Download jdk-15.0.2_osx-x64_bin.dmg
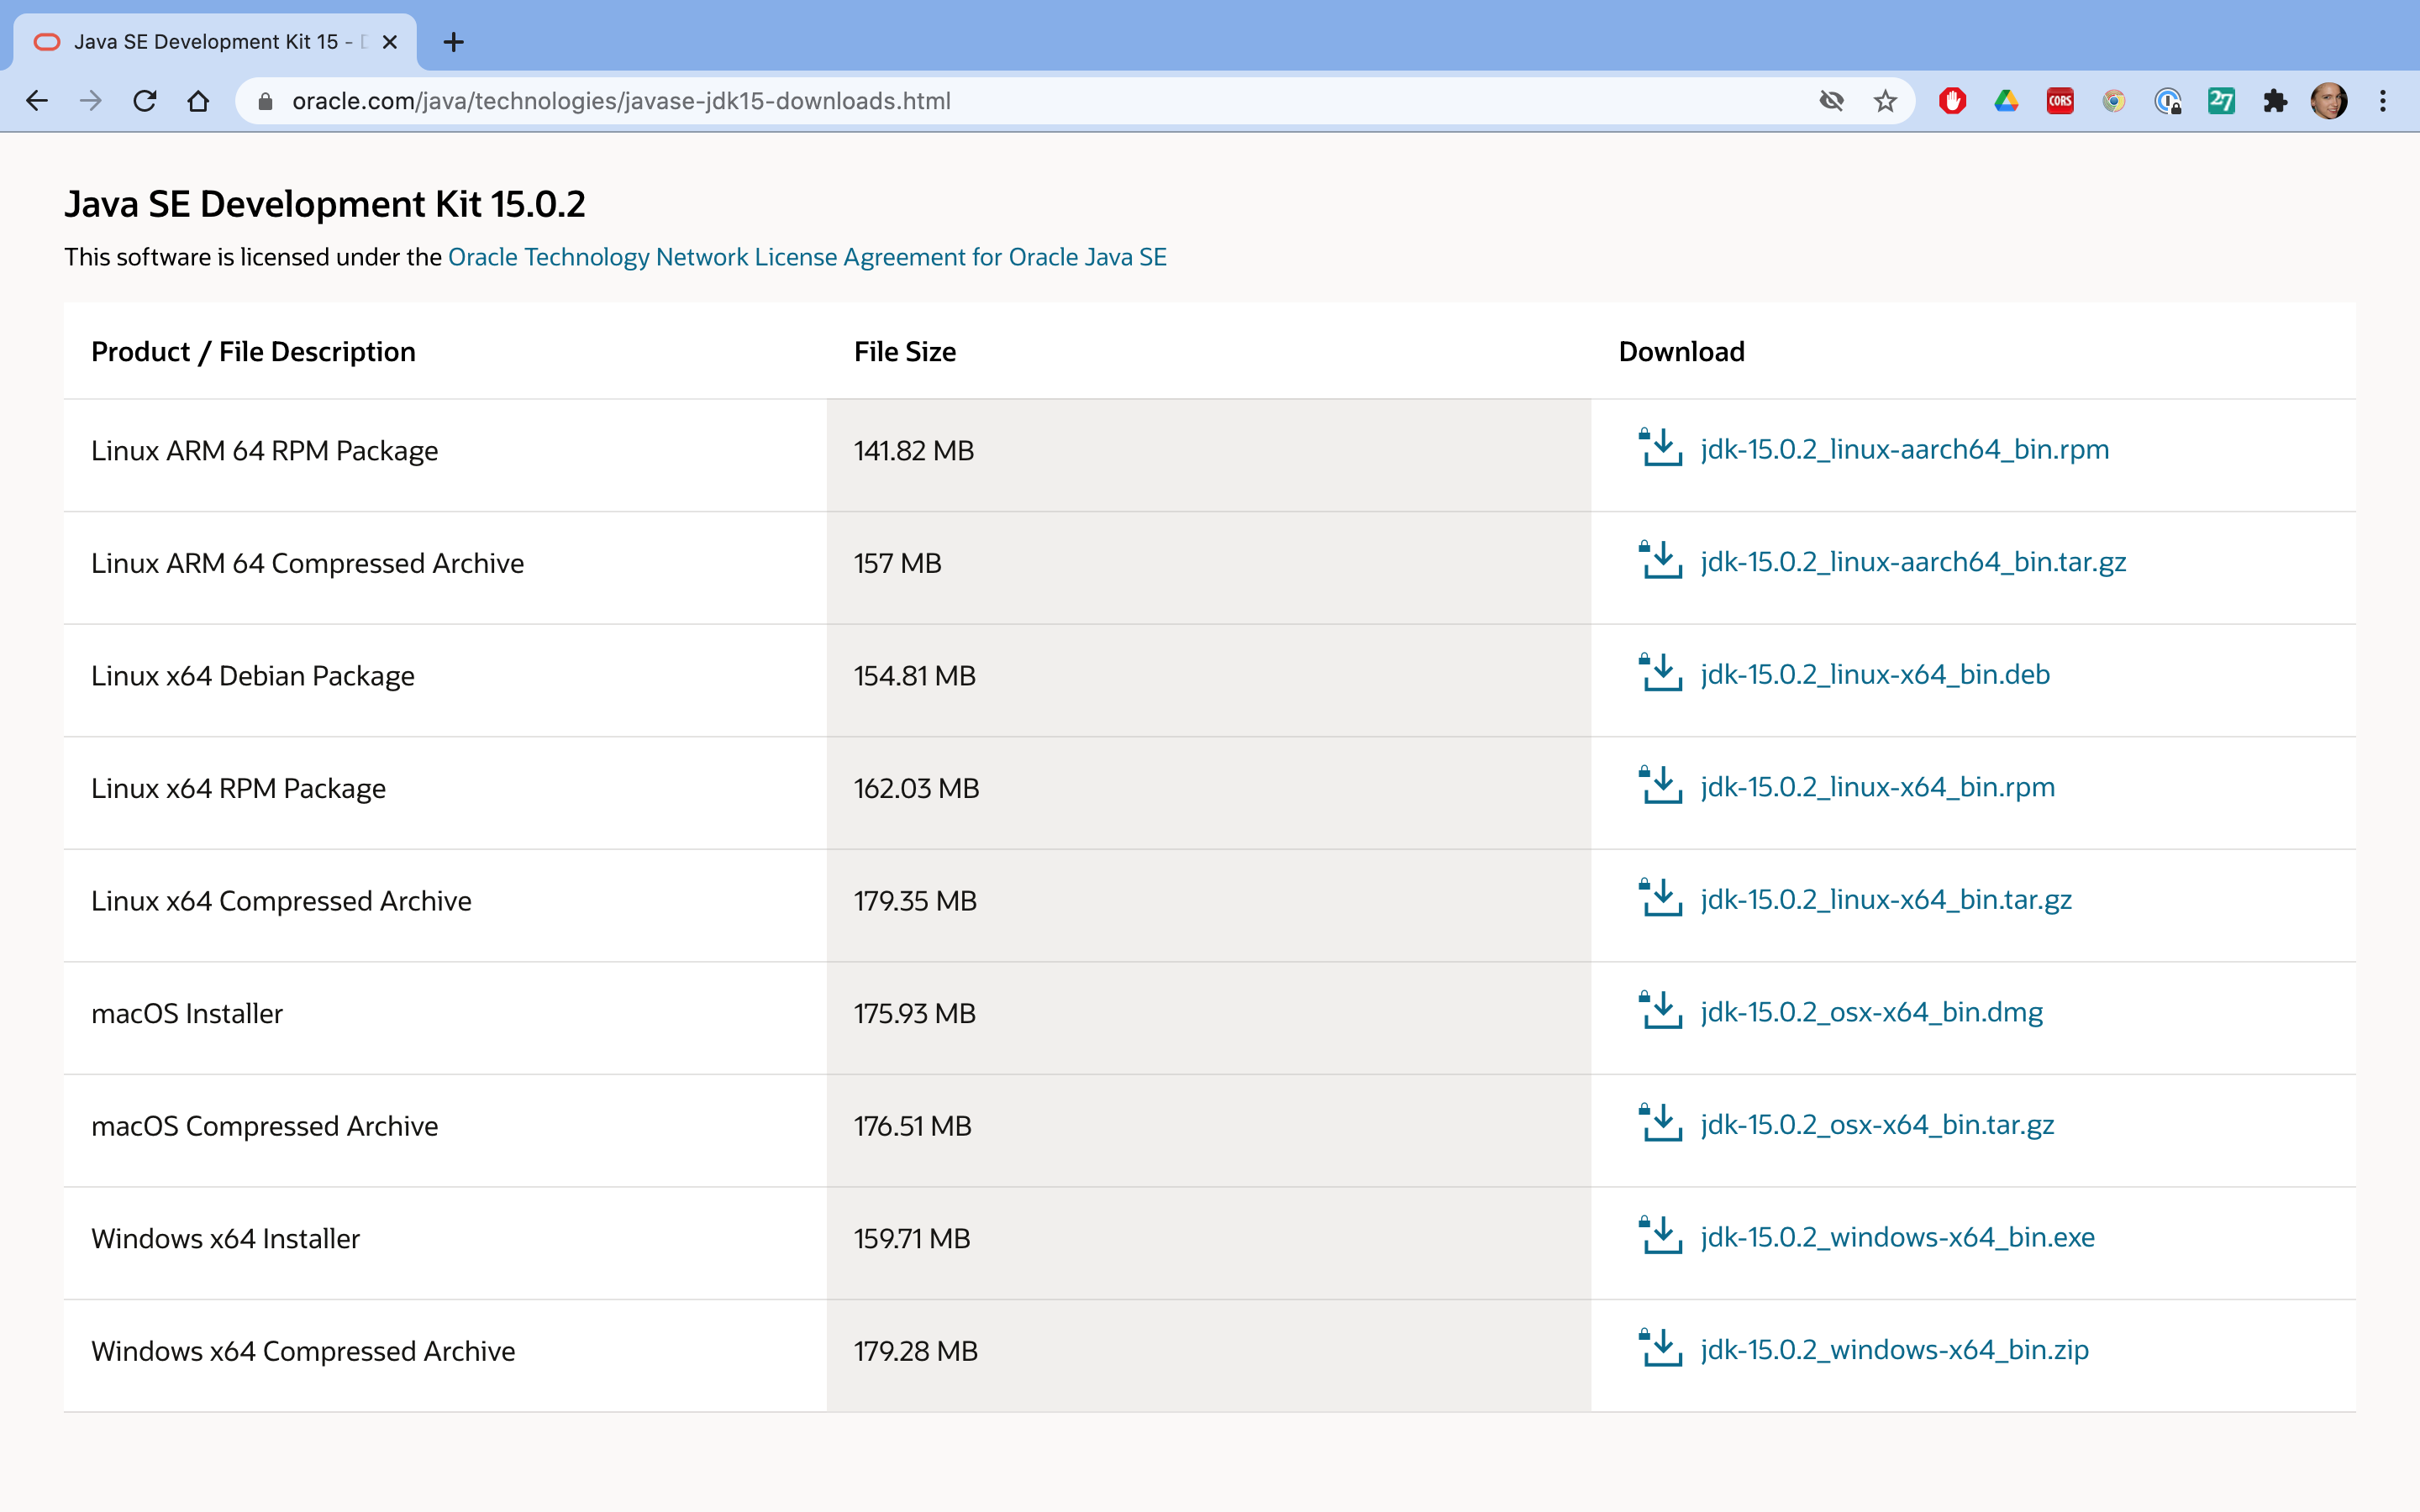The height and width of the screenshot is (1512, 2420). coord(1871,1012)
